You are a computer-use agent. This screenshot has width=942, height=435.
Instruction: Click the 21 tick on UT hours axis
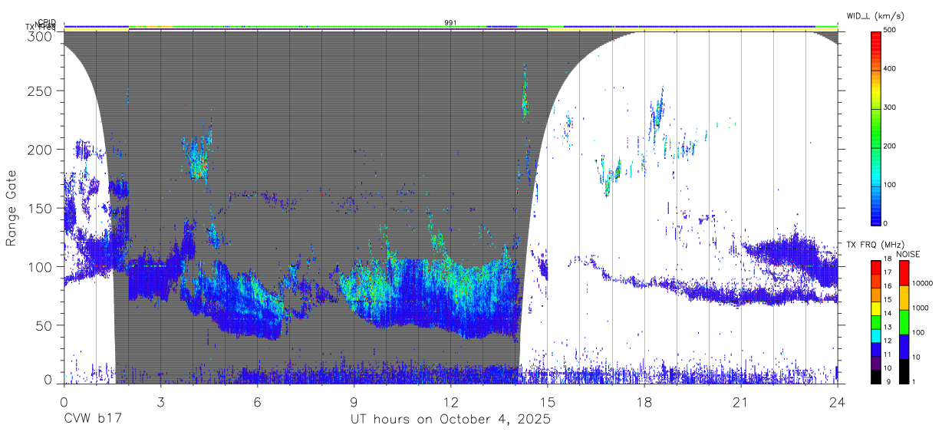tap(741, 402)
